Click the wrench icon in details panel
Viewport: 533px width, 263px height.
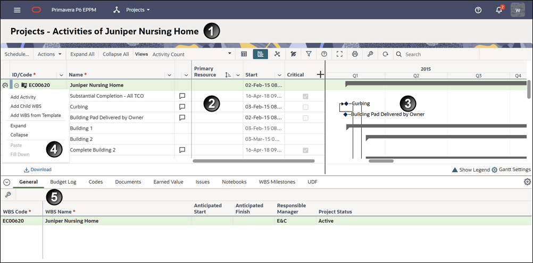(8, 194)
